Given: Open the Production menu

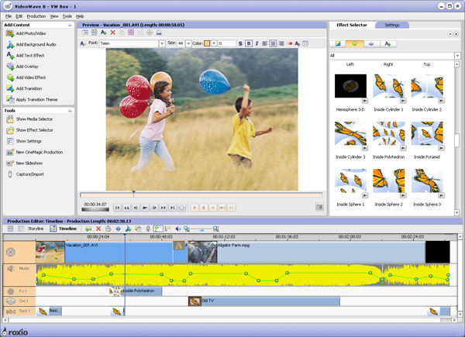Looking at the screenshot, I should (x=36, y=15).
